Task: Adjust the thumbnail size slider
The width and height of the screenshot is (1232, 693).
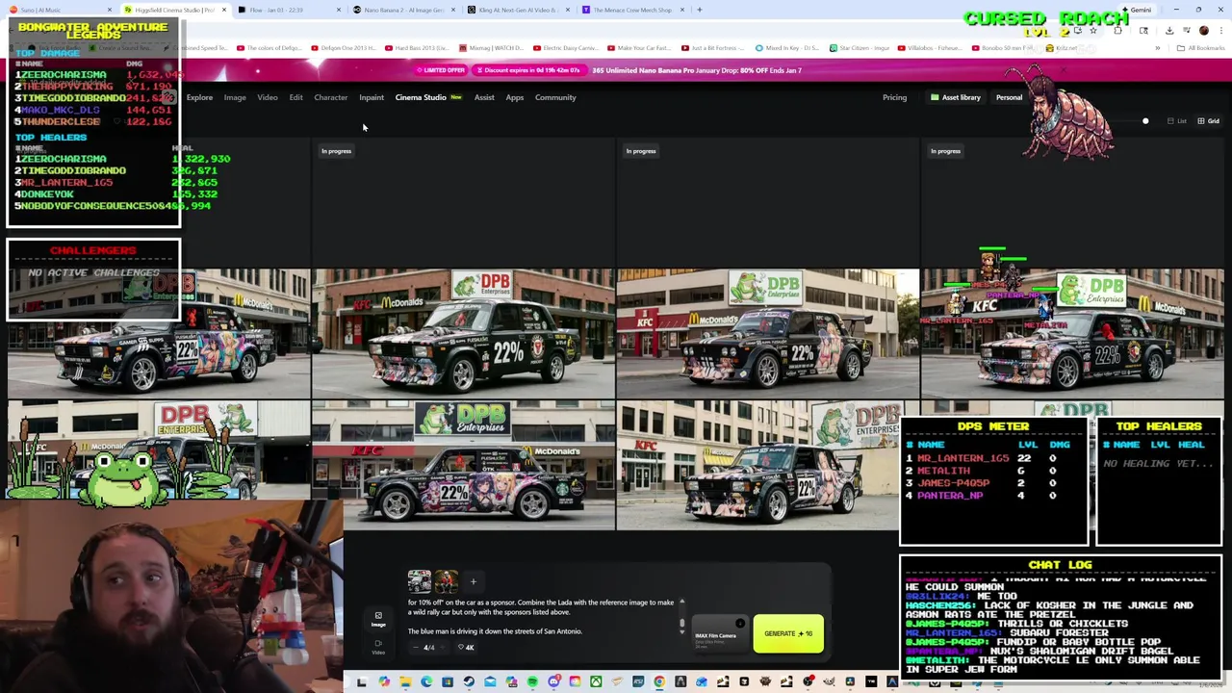Action: (1145, 121)
